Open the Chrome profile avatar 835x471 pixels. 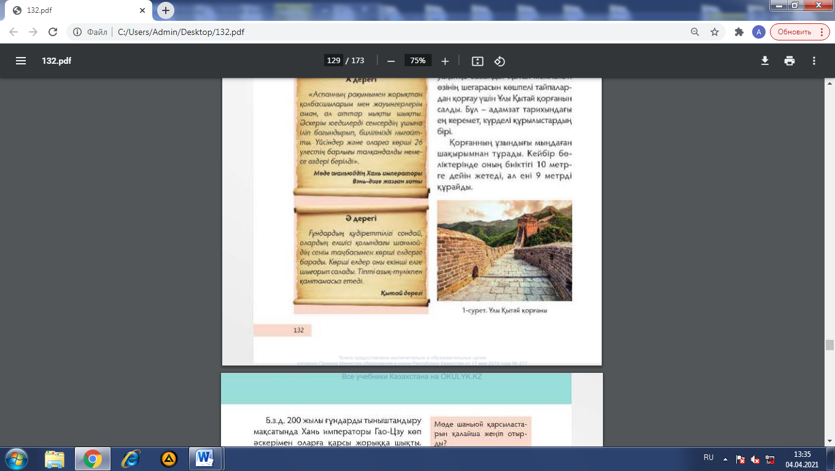point(759,32)
